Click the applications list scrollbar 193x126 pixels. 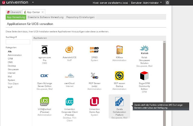(164, 84)
